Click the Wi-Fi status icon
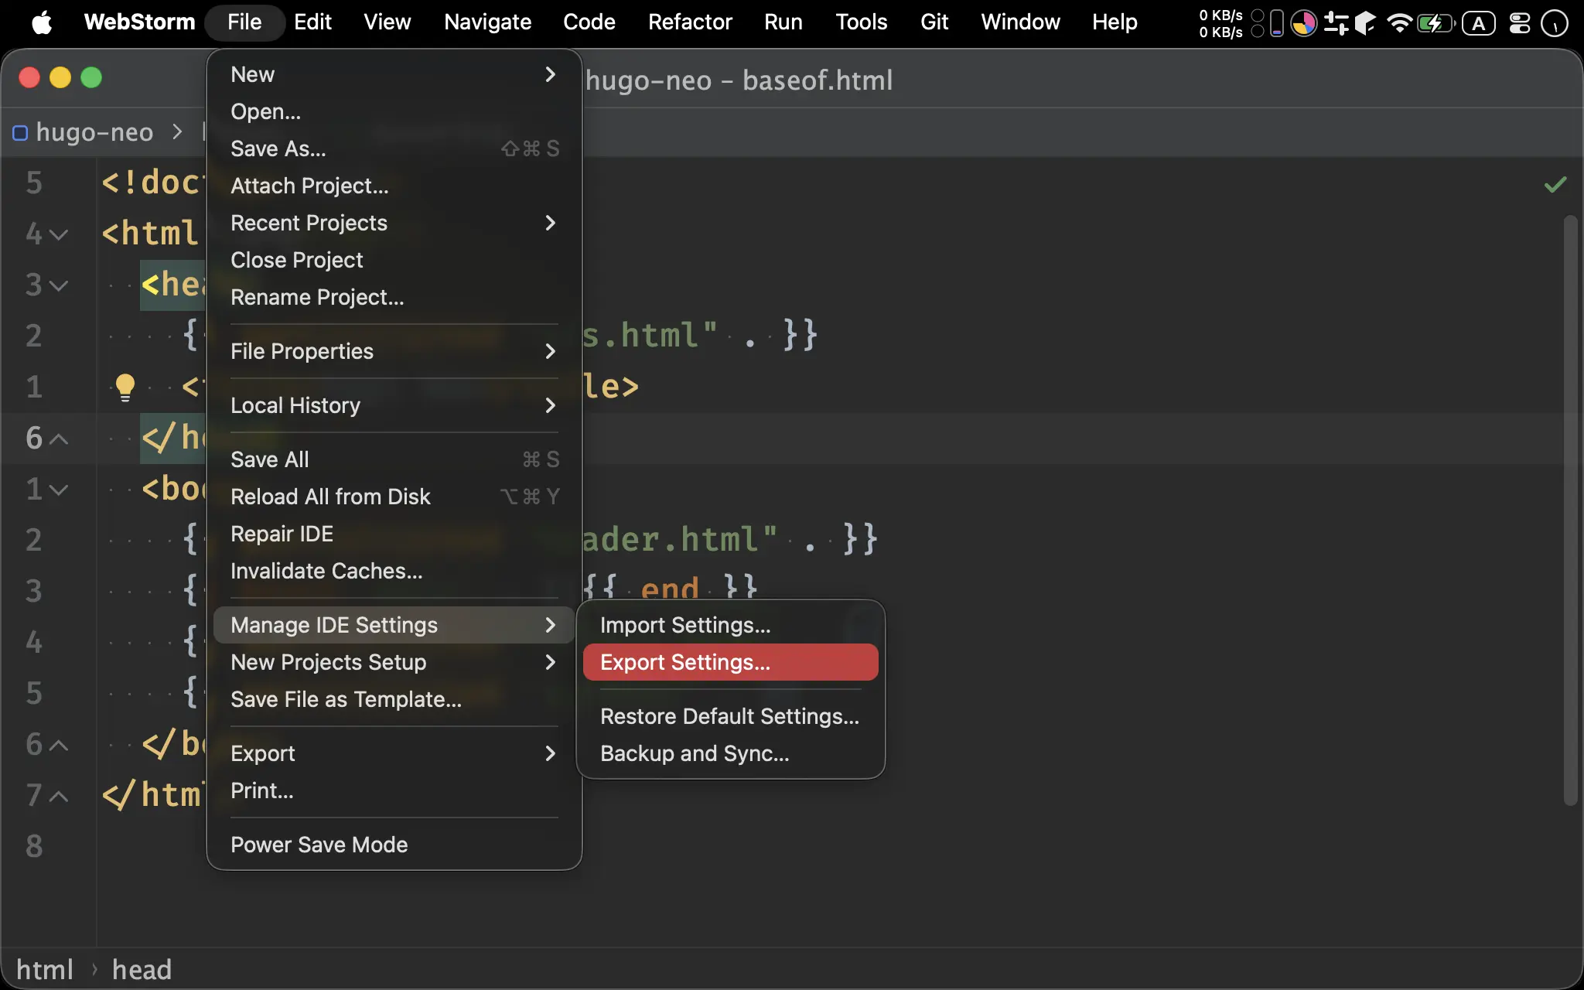1584x990 pixels. (x=1399, y=22)
